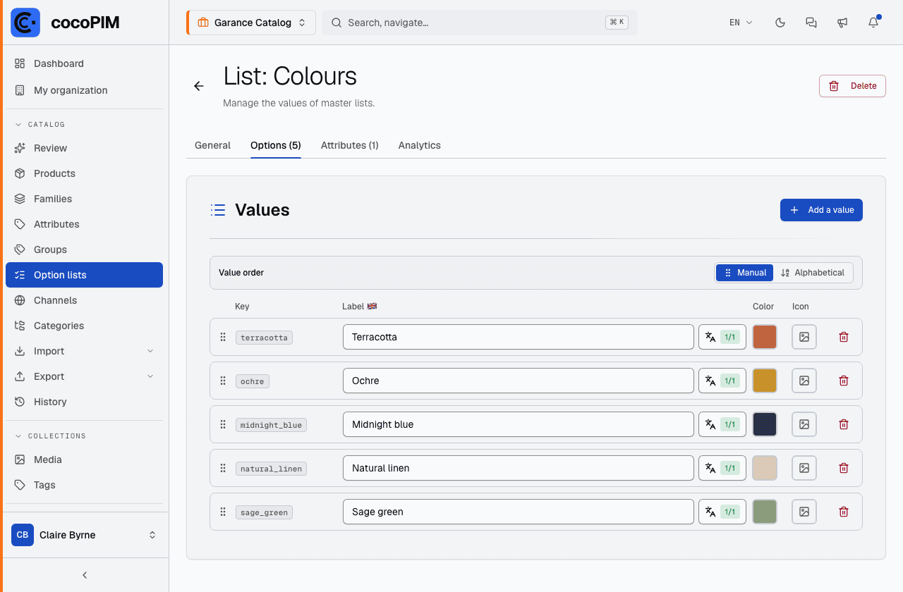Click the Delete list button
This screenshot has height=592, width=903.
tap(852, 86)
